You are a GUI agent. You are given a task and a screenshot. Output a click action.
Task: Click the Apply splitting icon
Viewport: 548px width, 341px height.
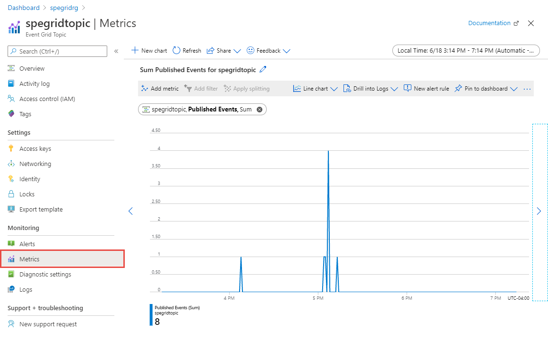(247, 88)
